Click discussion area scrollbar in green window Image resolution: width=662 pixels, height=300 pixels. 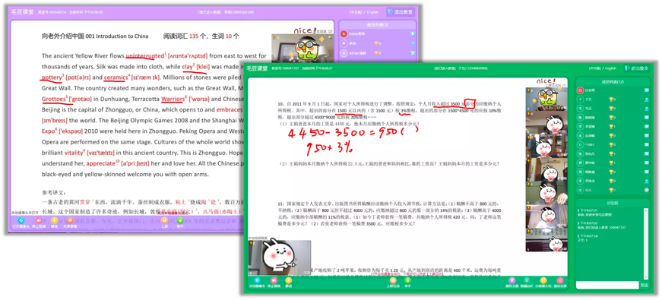pyautogui.click(x=647, y=244)
